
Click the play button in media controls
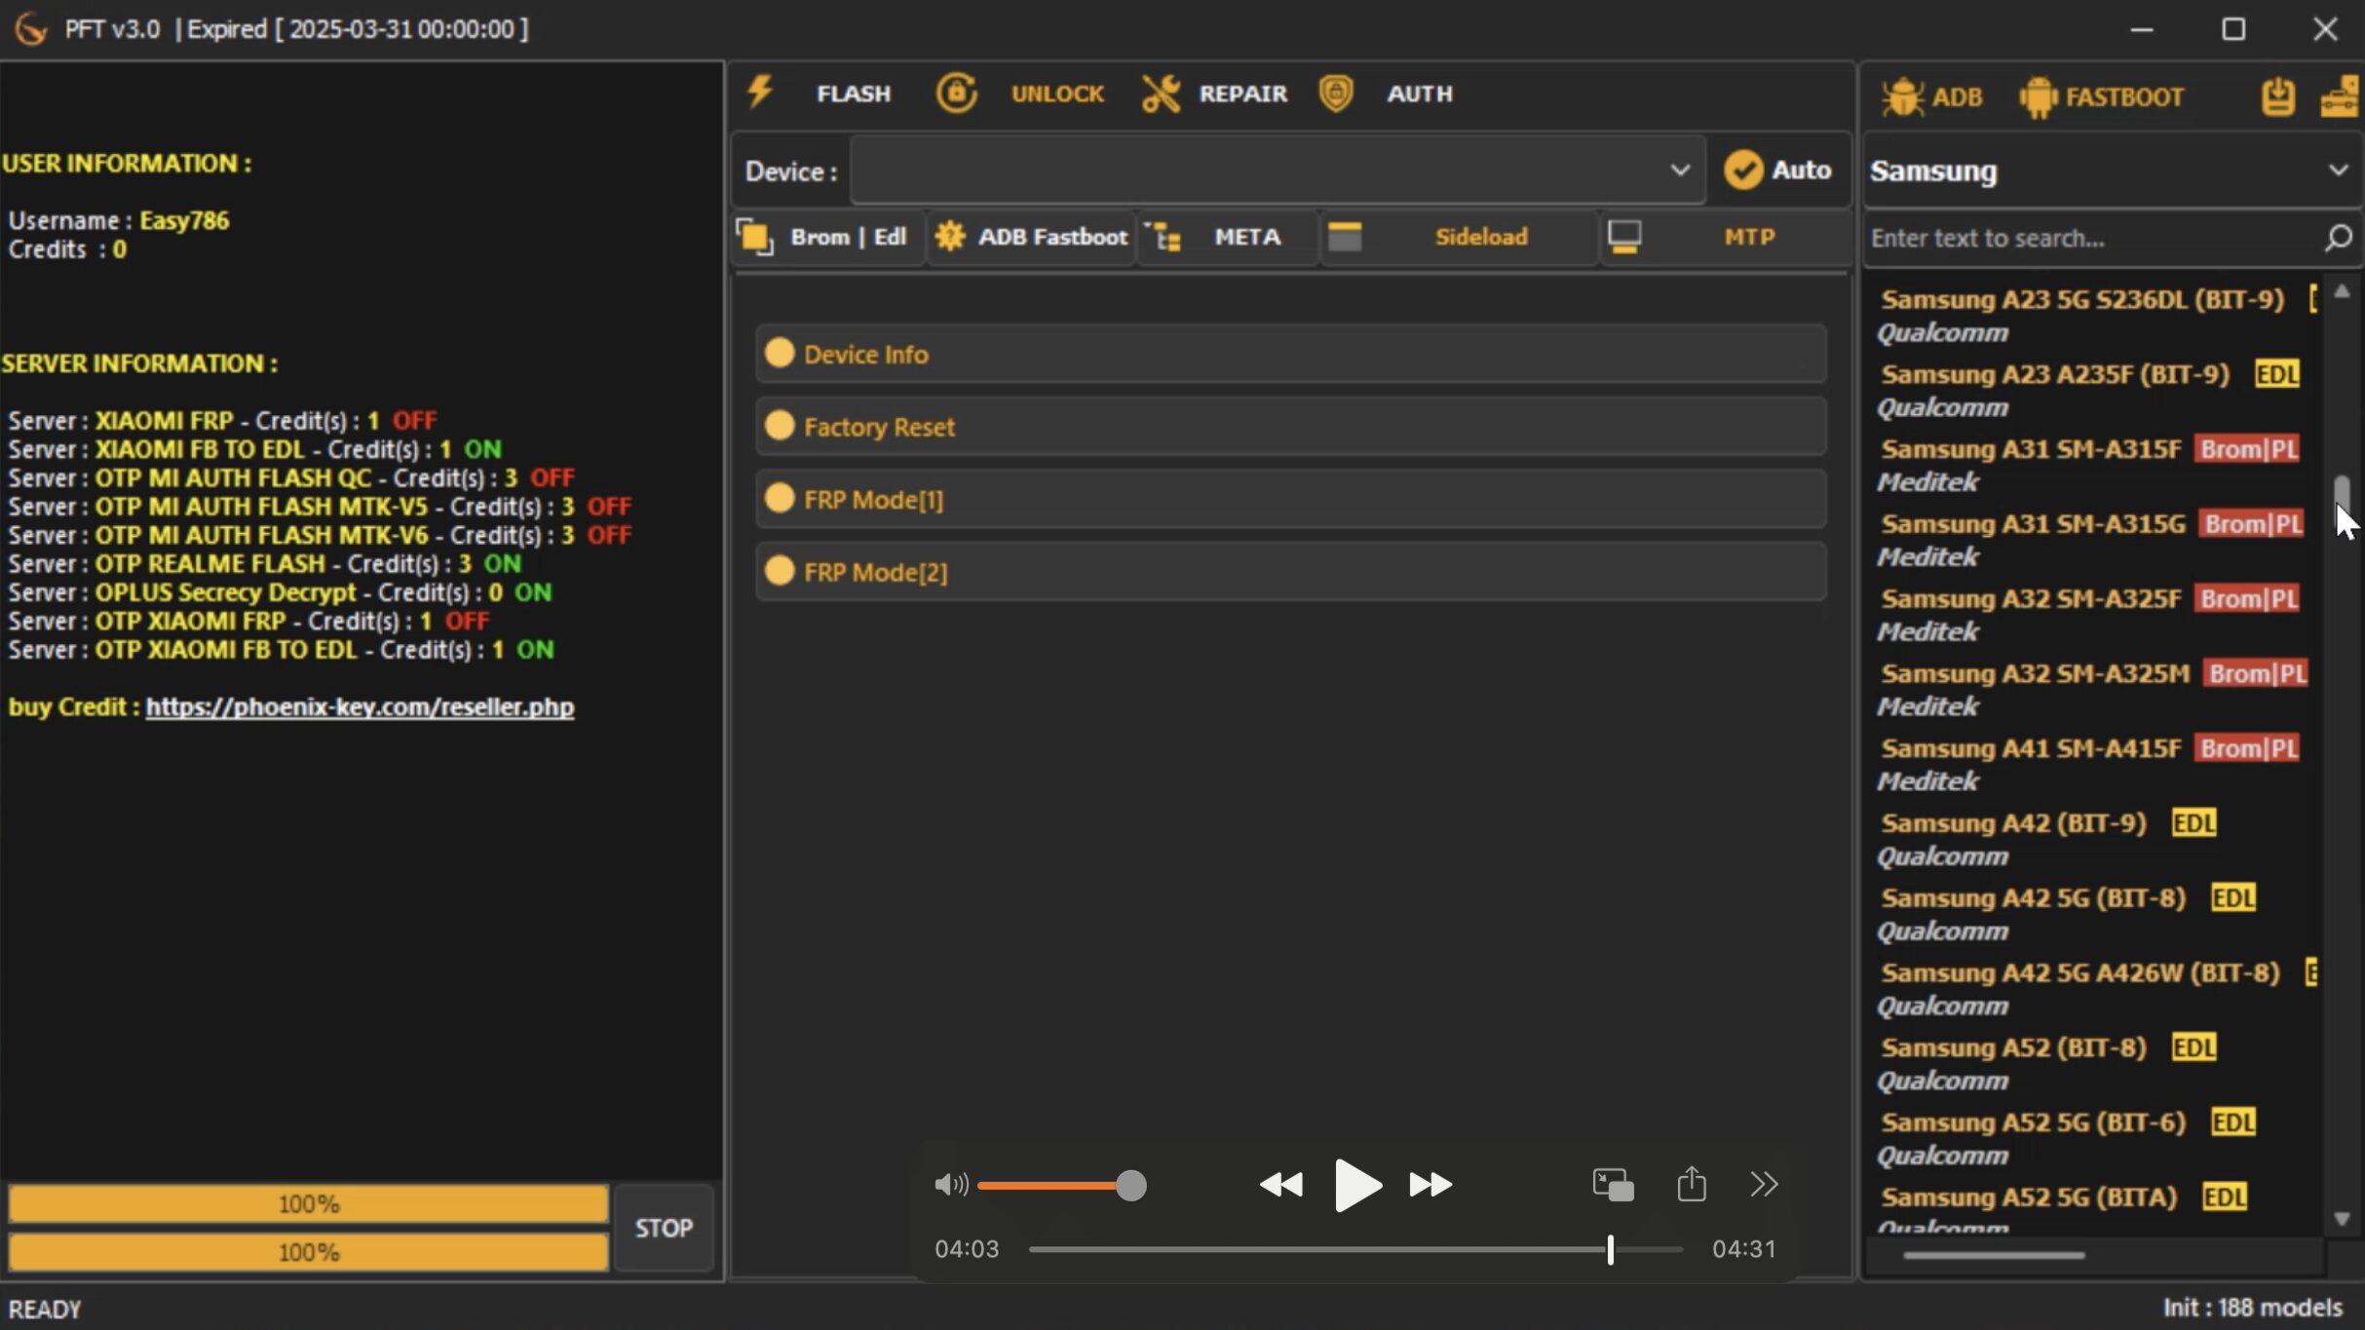(x=1356, y=1186)
